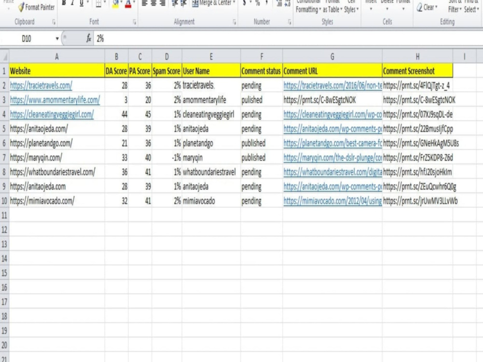
Task: Open underline style dropdown arrow
Action: tap(88, 2)
